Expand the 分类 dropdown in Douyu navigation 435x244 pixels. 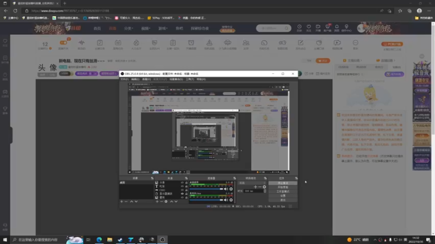[x=128, y=28]
